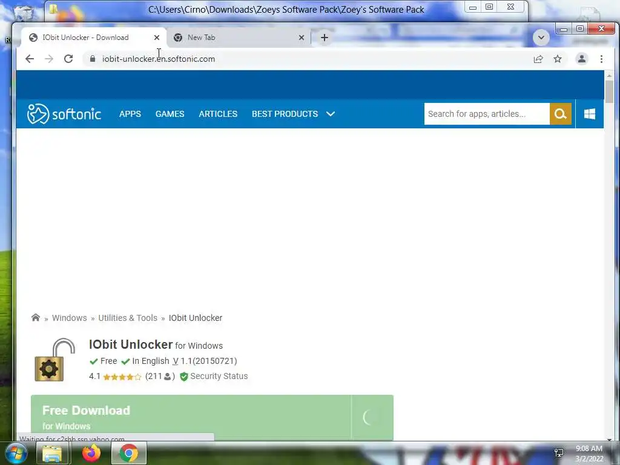Click the browser forward arrow
Image resolution: width=620 pixels, height=465 pixels.
tap(49, 59)
